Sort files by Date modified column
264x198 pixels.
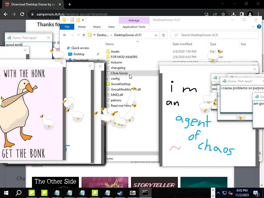click(x=182, y=44)
